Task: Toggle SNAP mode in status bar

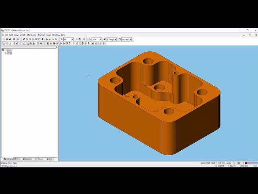Action: point(229,163)
